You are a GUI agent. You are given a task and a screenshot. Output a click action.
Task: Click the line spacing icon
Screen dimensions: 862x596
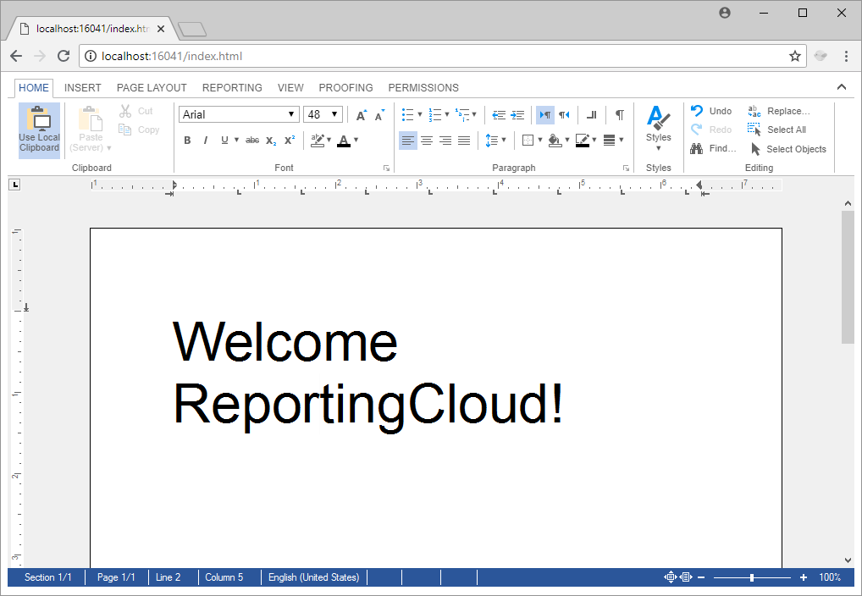491,141
